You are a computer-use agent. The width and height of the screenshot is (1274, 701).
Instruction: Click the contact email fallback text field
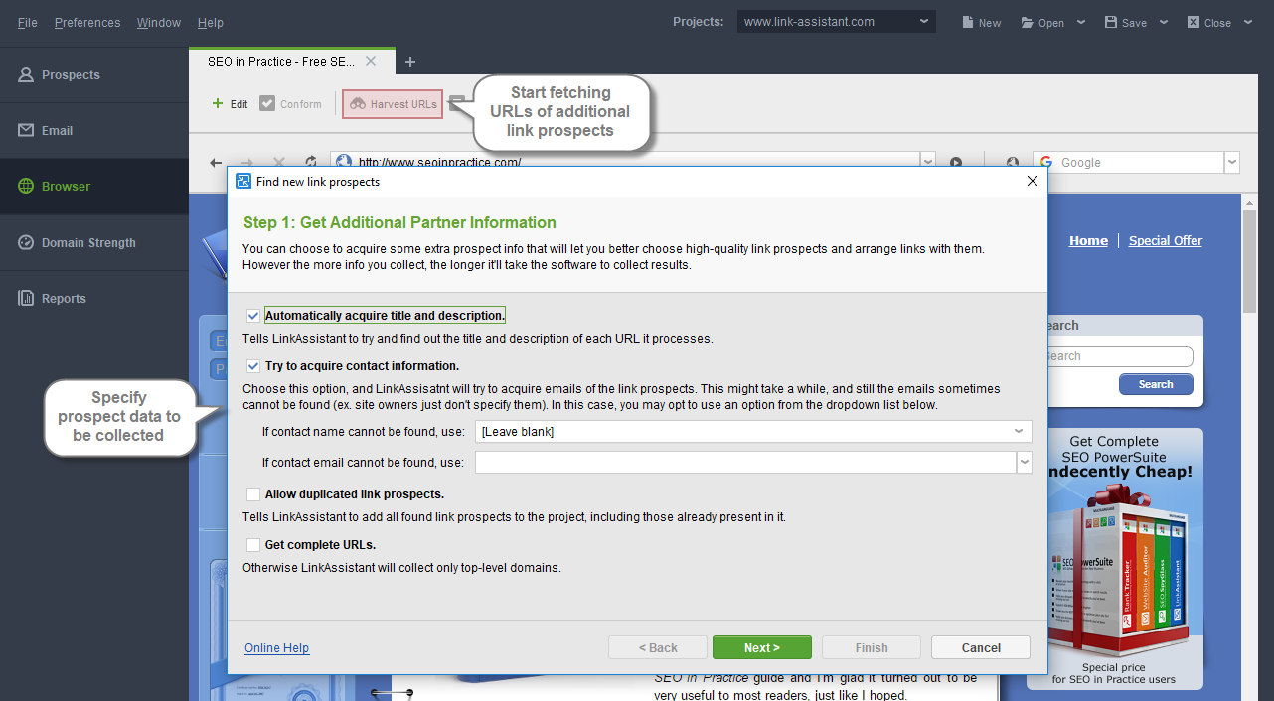point(746,463)
